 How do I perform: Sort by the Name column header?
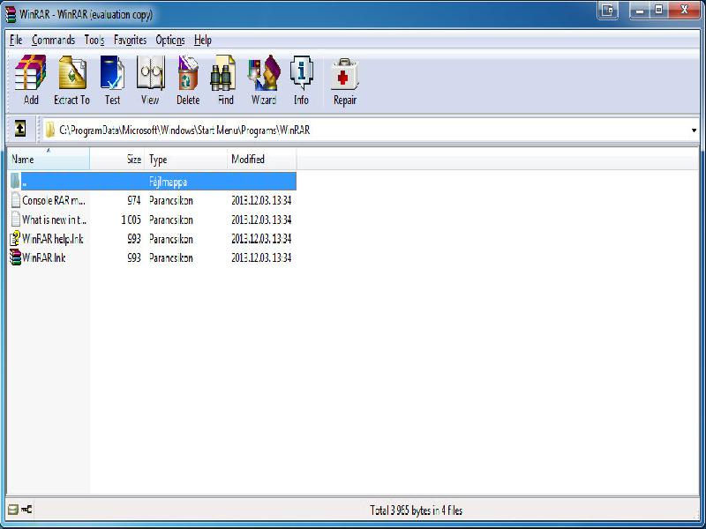click(49, 159)
